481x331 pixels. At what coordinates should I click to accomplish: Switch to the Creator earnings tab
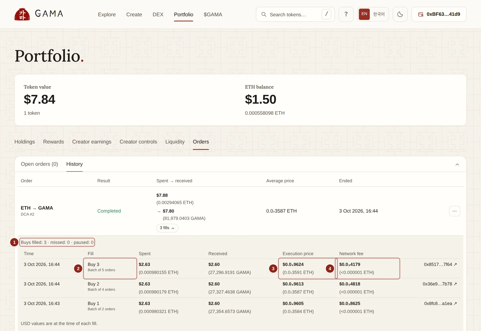[92, 142]
